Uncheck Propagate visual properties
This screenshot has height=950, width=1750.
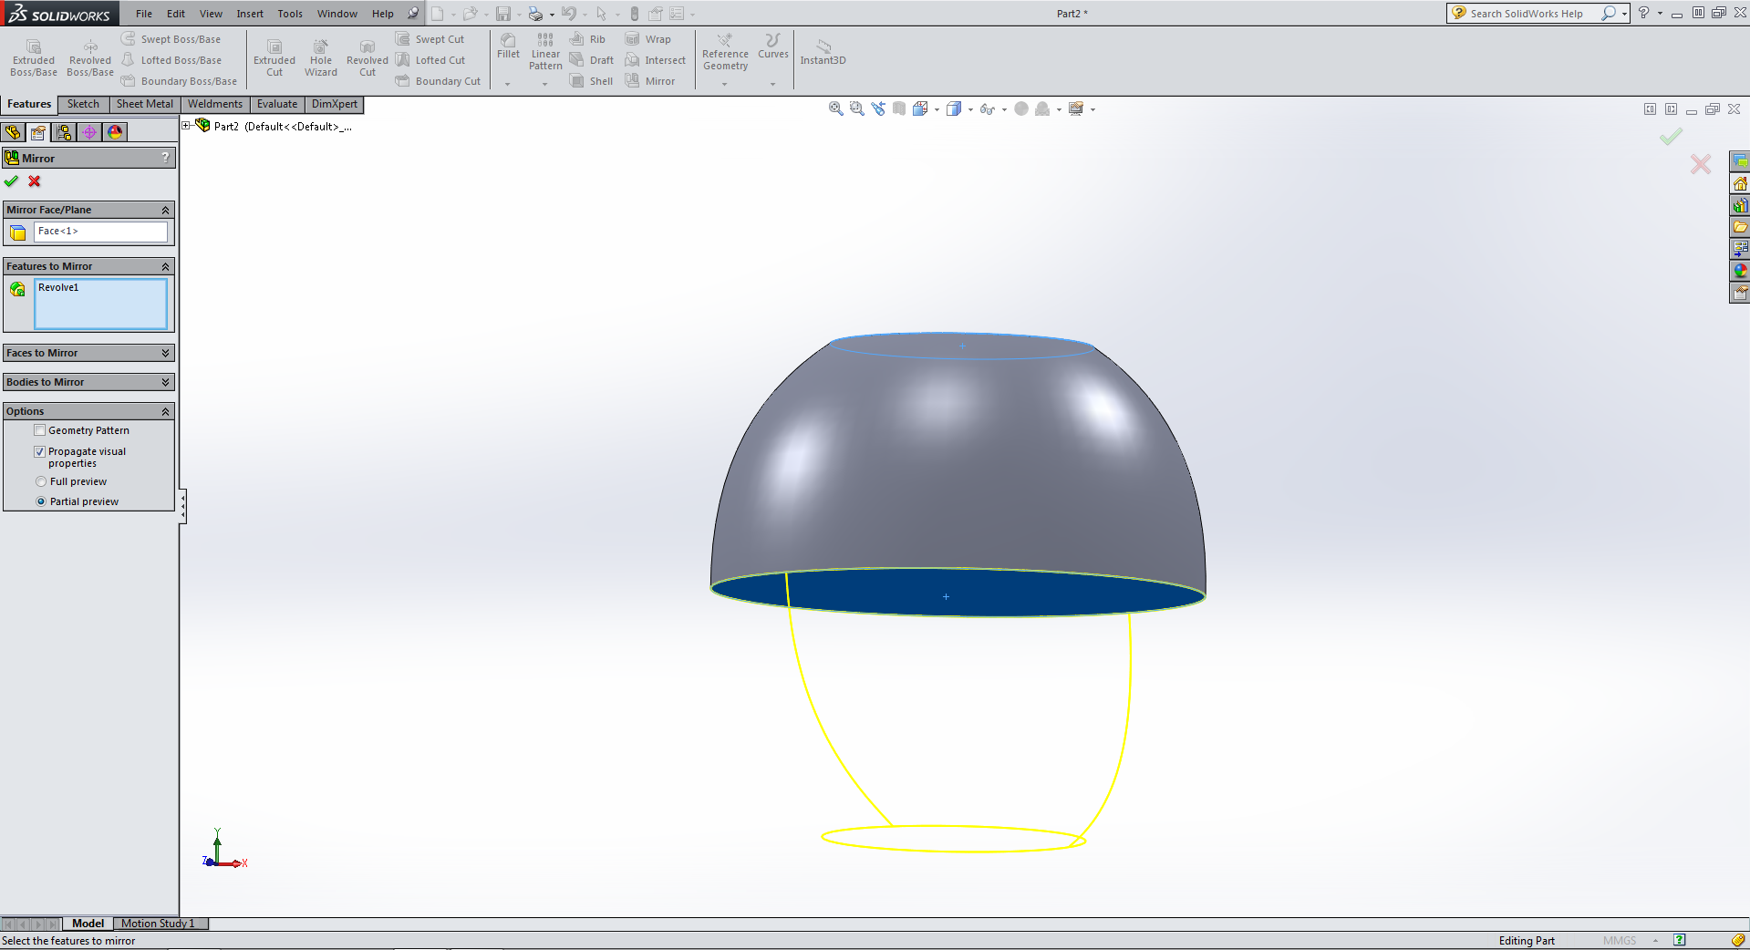pos(40,451)
